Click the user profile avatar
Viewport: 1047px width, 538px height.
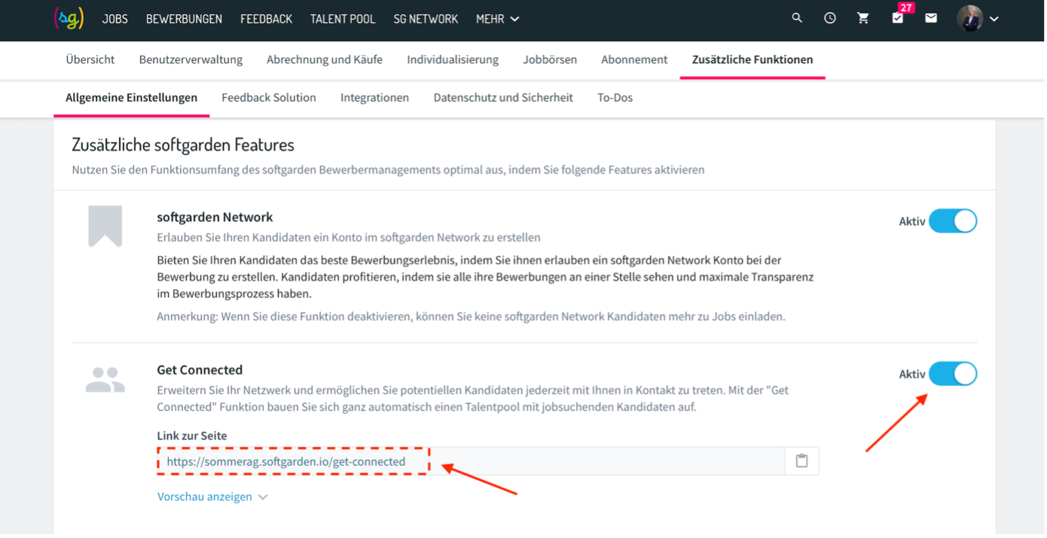(x=969, y=19)
